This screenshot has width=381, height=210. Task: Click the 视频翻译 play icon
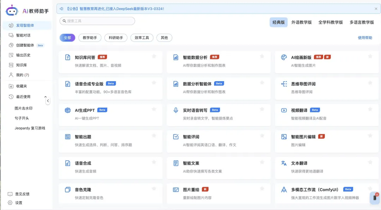pos(284,110)
